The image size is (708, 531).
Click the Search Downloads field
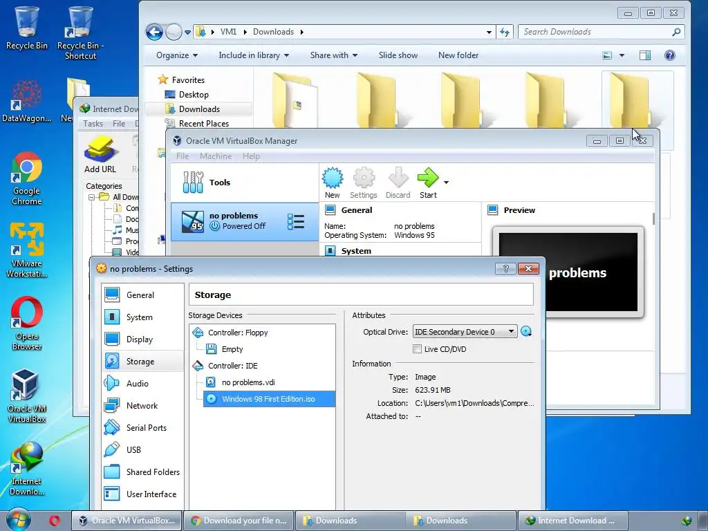point(601,32)
